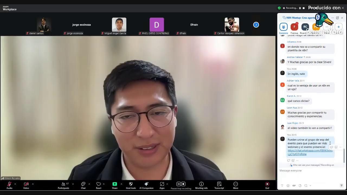This screenshot has height=195, width=347.
Task: Pause recording from the bottom toolbar
Action: pos(179,184)
